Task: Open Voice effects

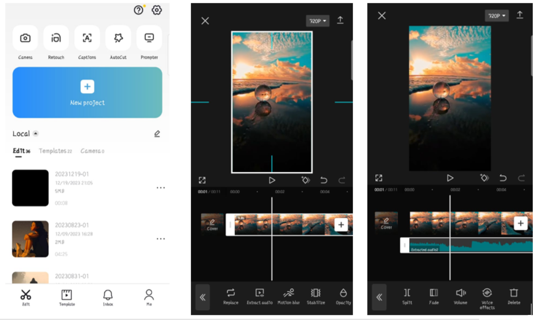Action: pyautogui.click(x=487, y=299)
